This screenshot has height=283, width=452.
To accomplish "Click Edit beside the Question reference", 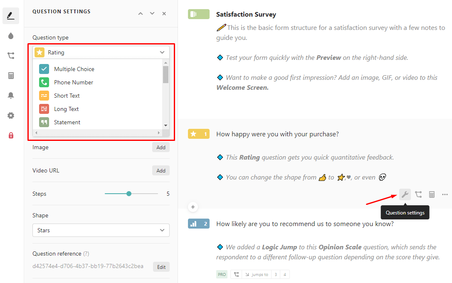I will (x=161, y=267).
